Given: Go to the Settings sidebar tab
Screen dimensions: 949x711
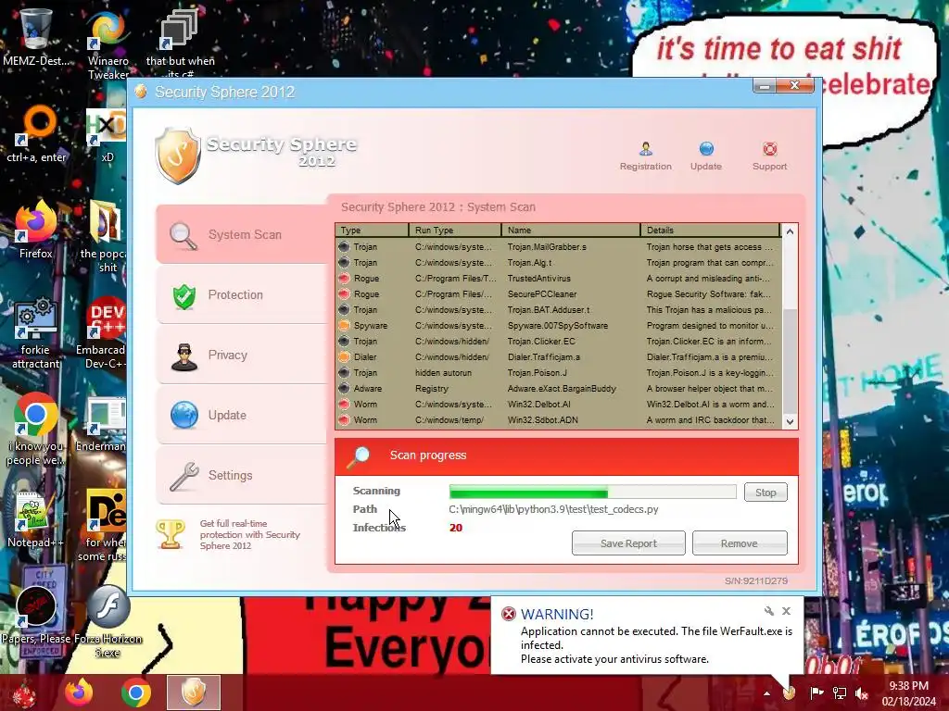Looking at the screenshot, I should [x=241, y=475].
